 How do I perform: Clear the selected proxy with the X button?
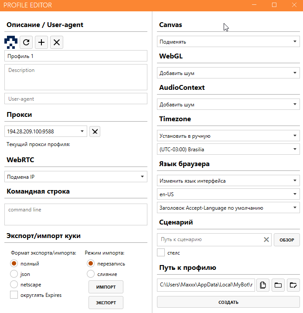tap(95, 131)
